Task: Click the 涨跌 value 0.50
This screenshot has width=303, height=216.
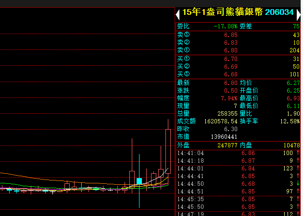Action: tap(231, 91)
